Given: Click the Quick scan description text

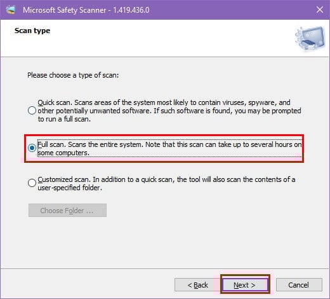Looking at the screenshot, I should (169, 111).
